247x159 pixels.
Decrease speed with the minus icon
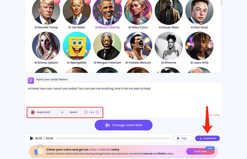click(86, 112)
